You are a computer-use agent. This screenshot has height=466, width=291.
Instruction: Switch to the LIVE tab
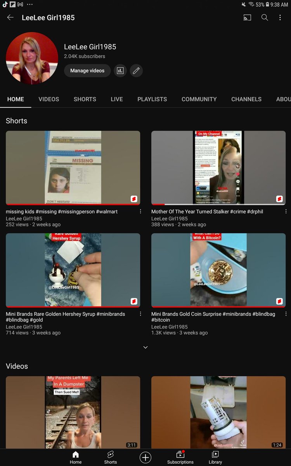click(x=117, y=99)
